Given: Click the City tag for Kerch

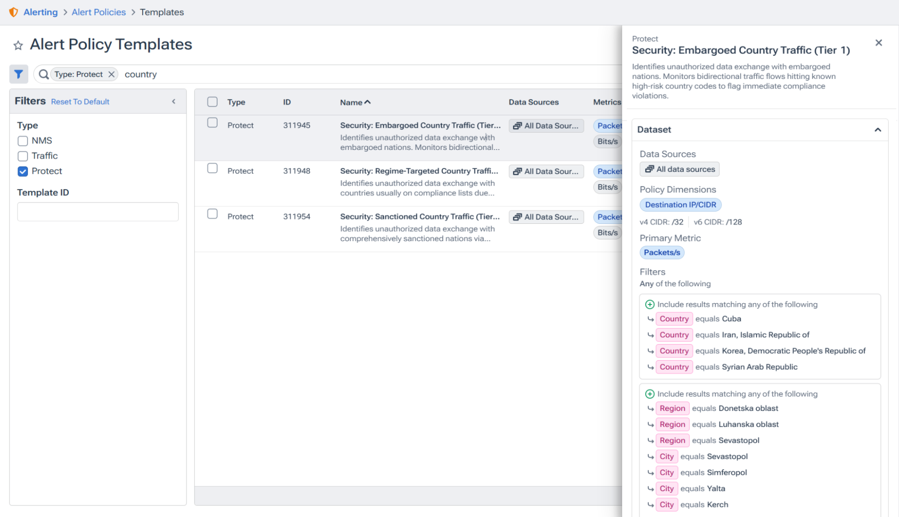Looking at the screenshot, I should point(666,505).
